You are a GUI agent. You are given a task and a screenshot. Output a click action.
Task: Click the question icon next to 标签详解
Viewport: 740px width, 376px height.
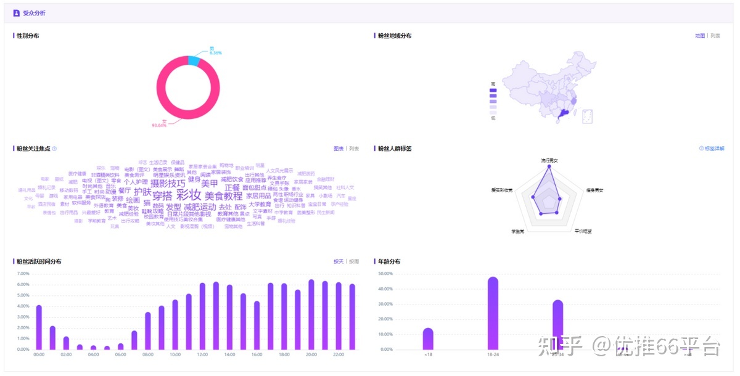point(701,149)
